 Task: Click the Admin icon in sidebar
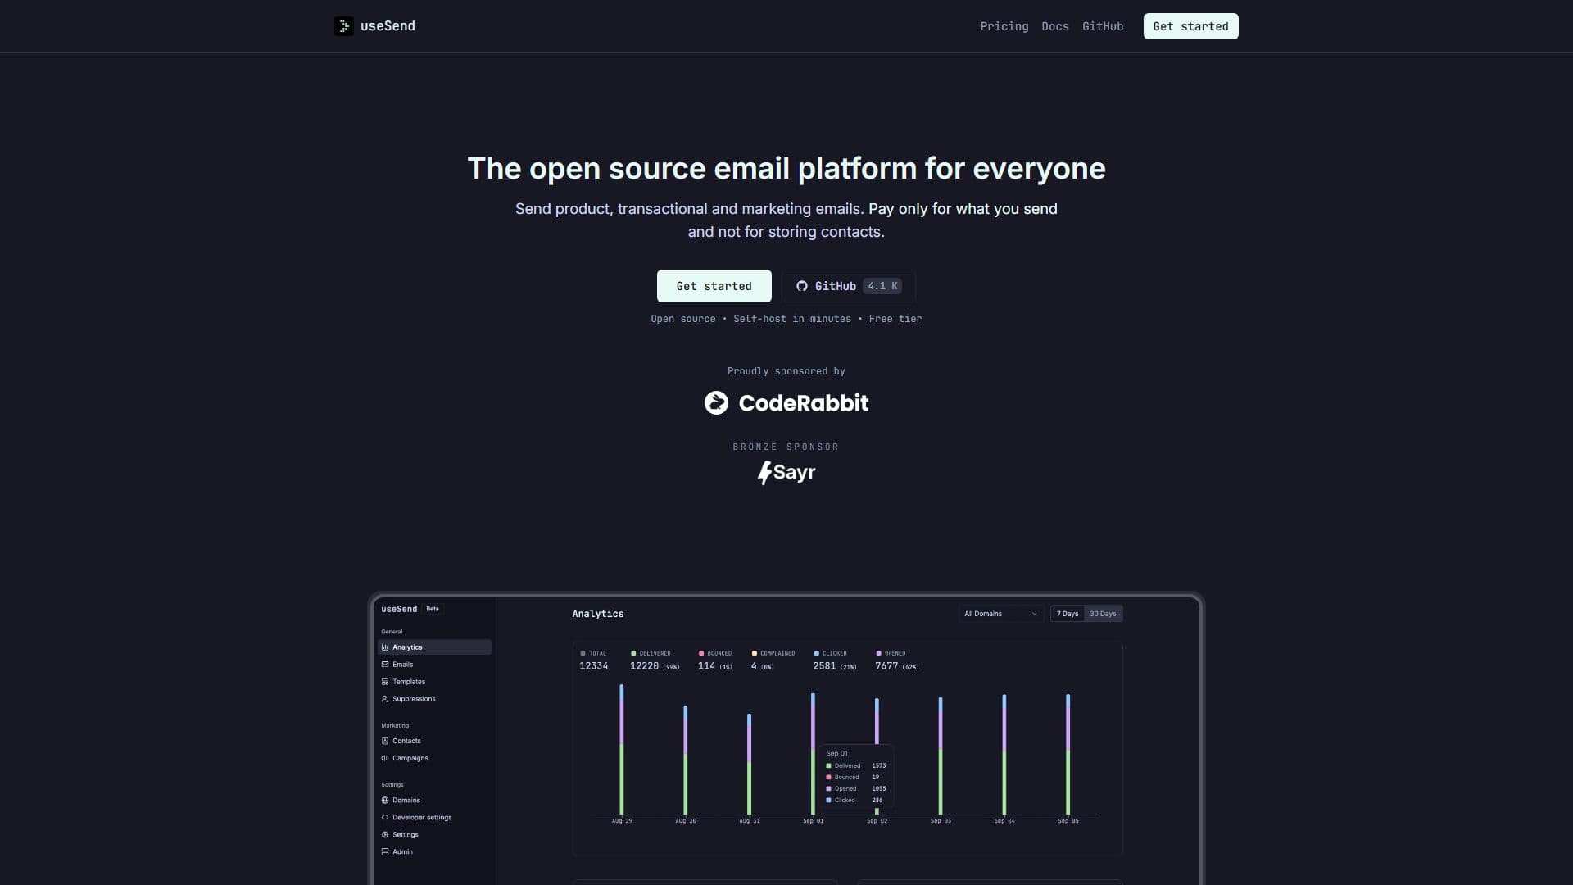(385, 851)
